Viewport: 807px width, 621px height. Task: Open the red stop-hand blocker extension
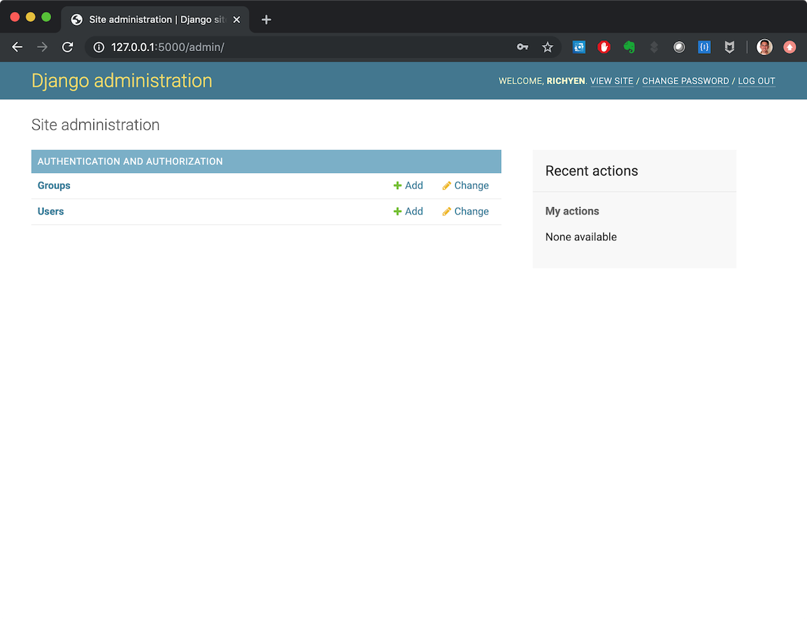click(x=604, y=47)
